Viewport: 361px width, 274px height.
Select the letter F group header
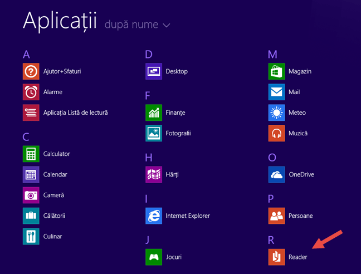[x=148, y=95]
